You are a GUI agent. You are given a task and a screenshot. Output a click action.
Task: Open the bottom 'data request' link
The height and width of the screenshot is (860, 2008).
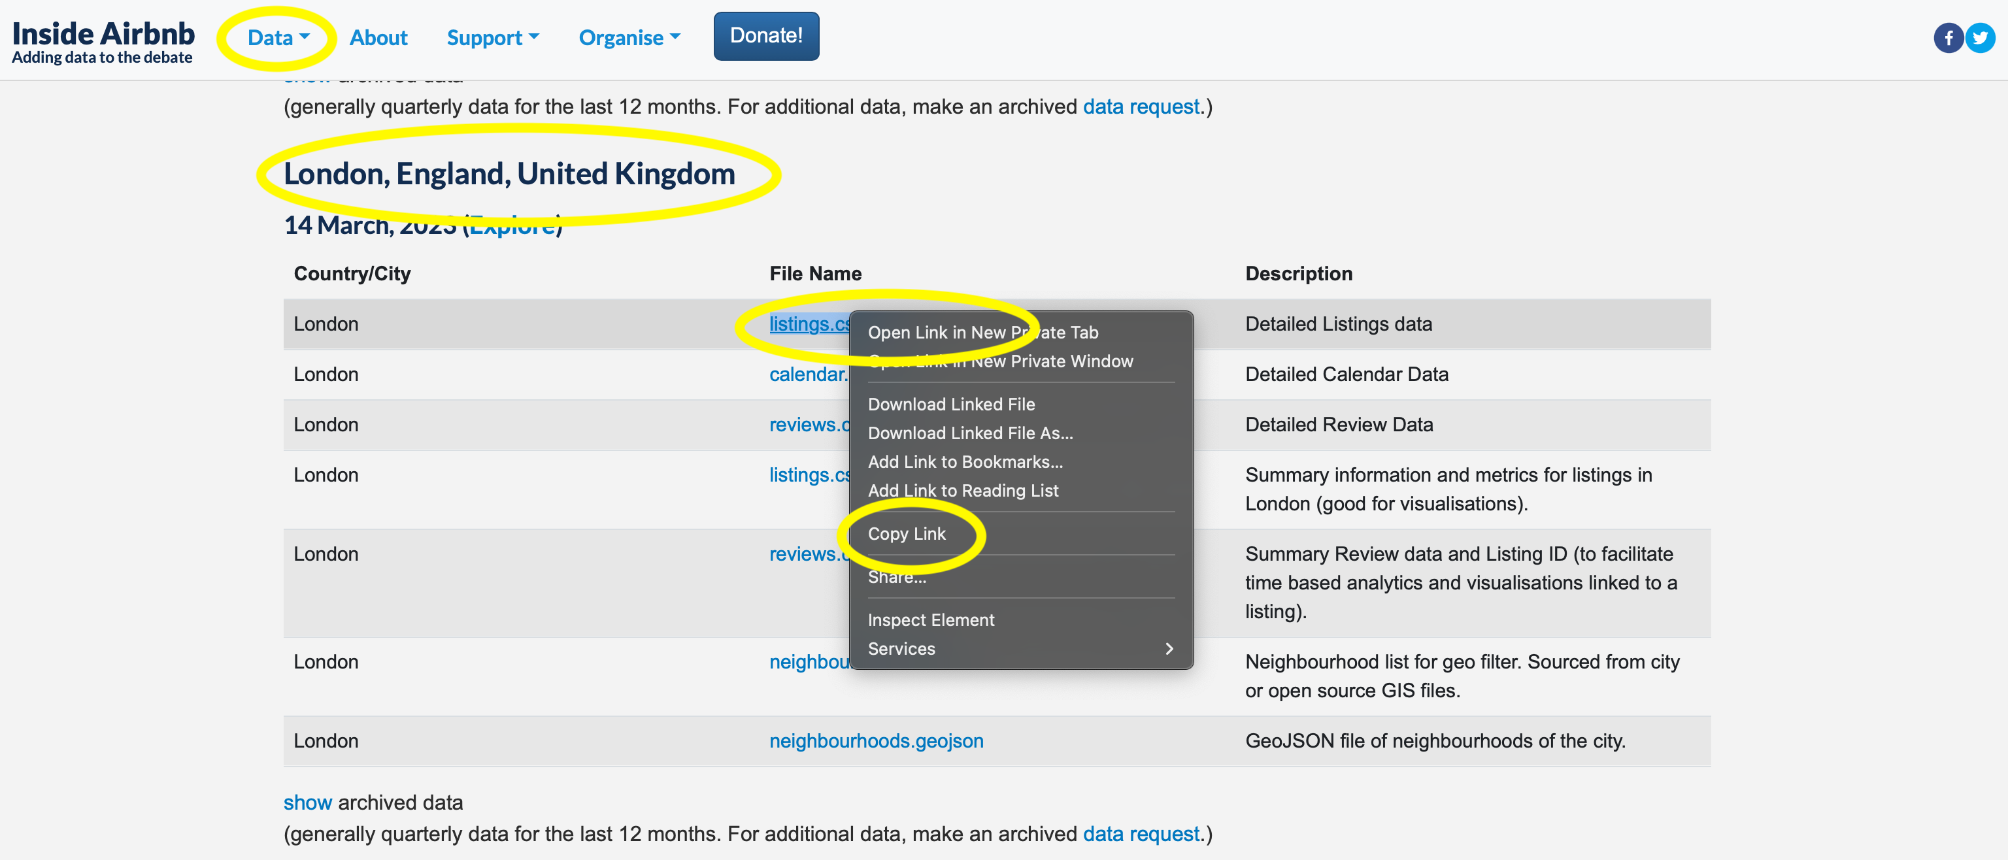click(x=1141, y=835)
